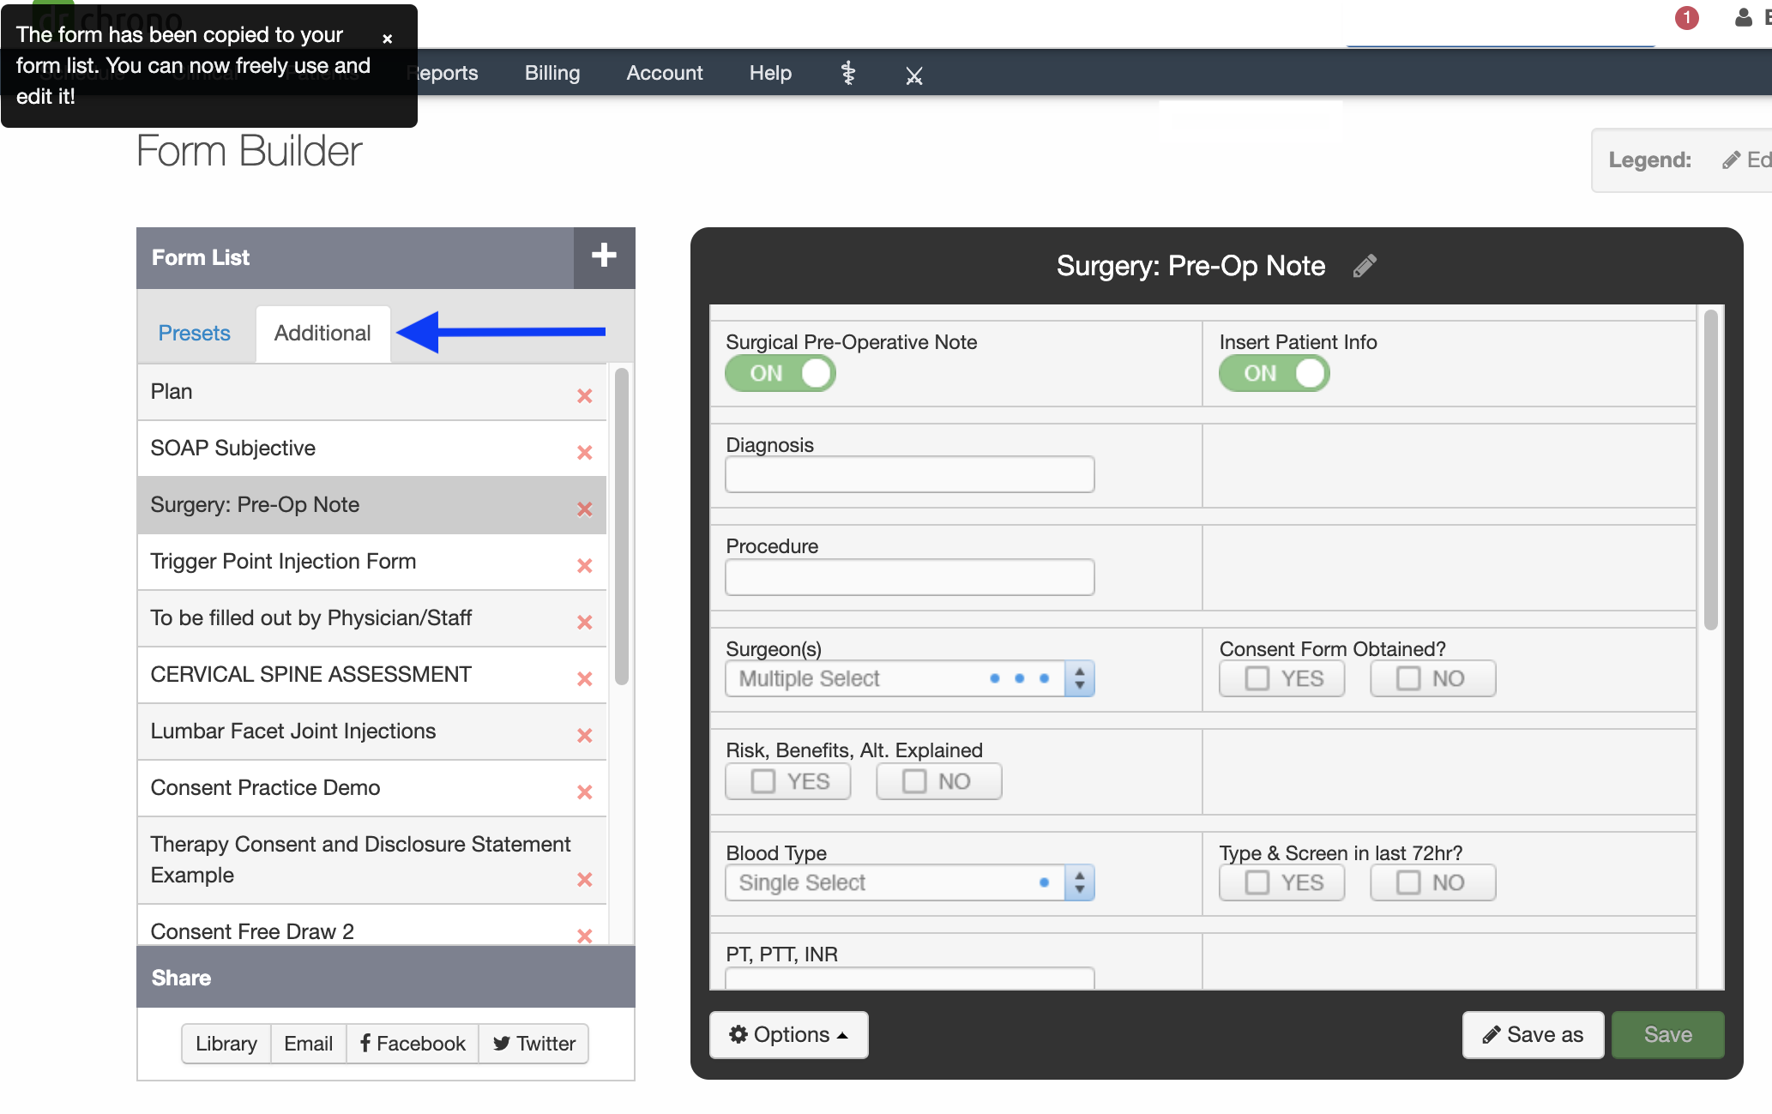The height and width of the screenshot is (1114, 1772).
Task: Toggle Insert Patient Info switch
Action: point(1274,373)
